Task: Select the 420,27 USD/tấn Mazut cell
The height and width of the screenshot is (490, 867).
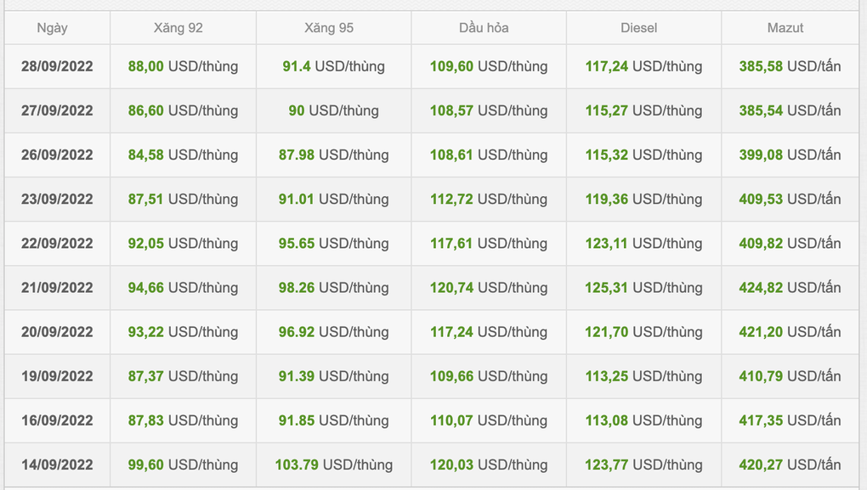Action: pos(790,465)
